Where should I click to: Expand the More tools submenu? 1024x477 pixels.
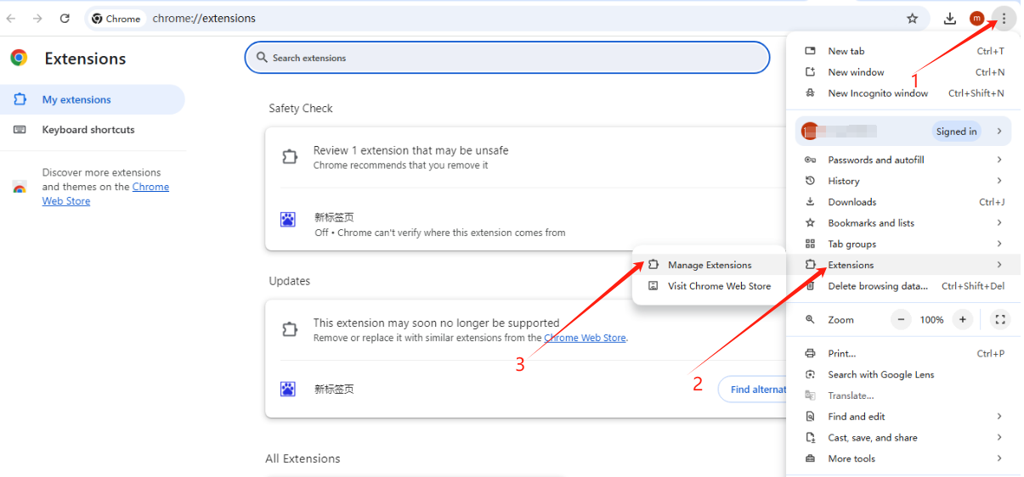click(904, 458)
